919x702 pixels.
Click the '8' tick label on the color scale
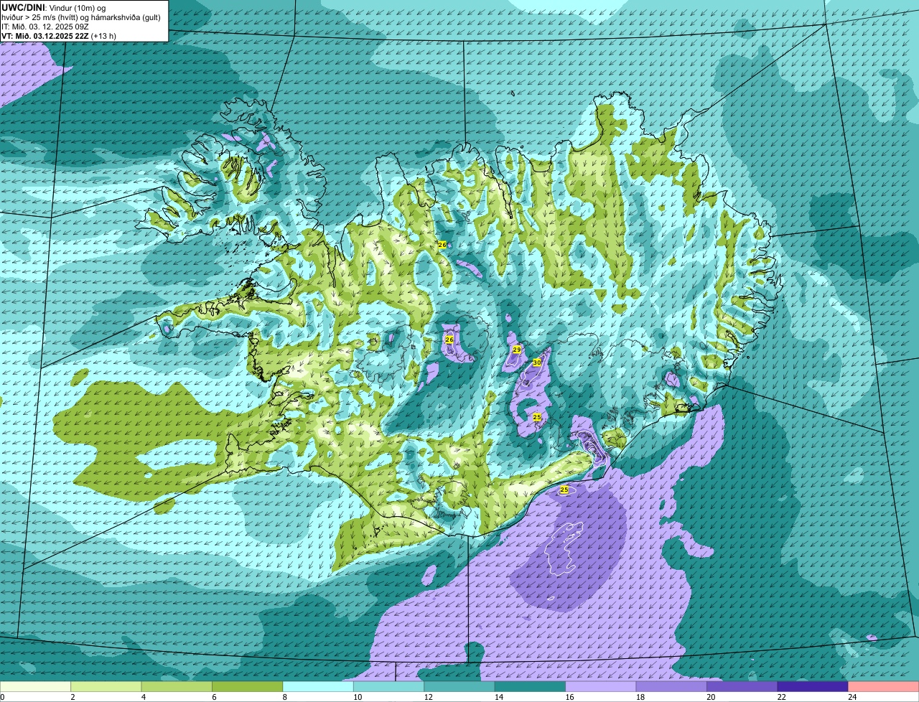[x=284, y=697]
